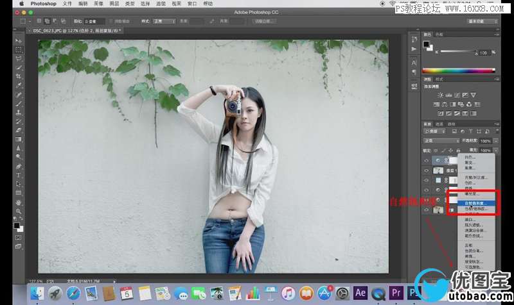Click the foreground color swatch in toolbox
This screenshot has height=305, width=514.
[17, 226]
